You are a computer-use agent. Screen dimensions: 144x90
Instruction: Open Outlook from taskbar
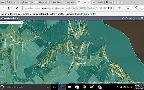pyautogui.click(x=100, y=87)
